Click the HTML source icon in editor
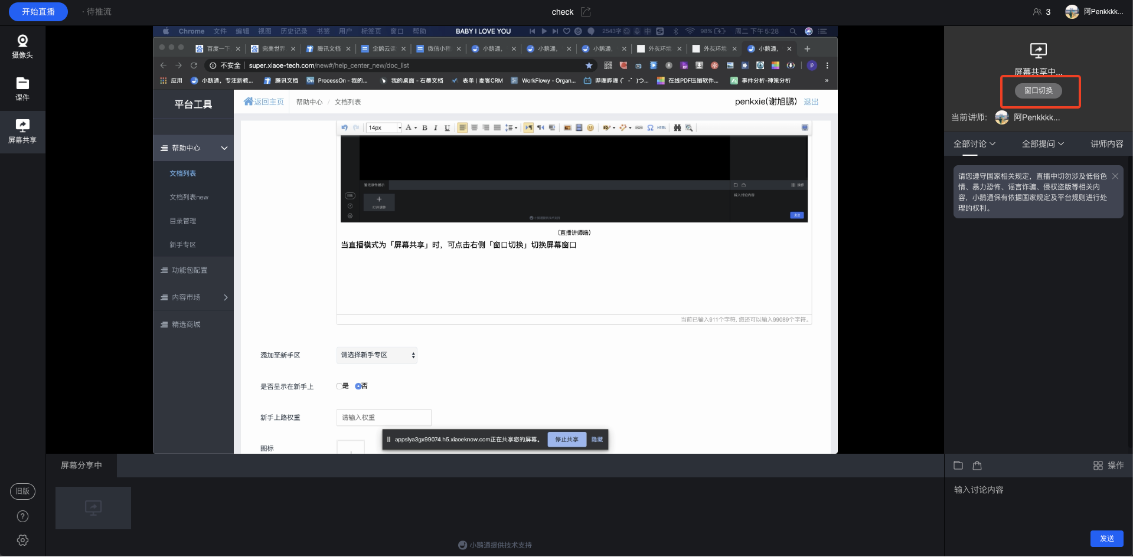The height and width of the screenshot is (557, 1133). coord(661,127)
